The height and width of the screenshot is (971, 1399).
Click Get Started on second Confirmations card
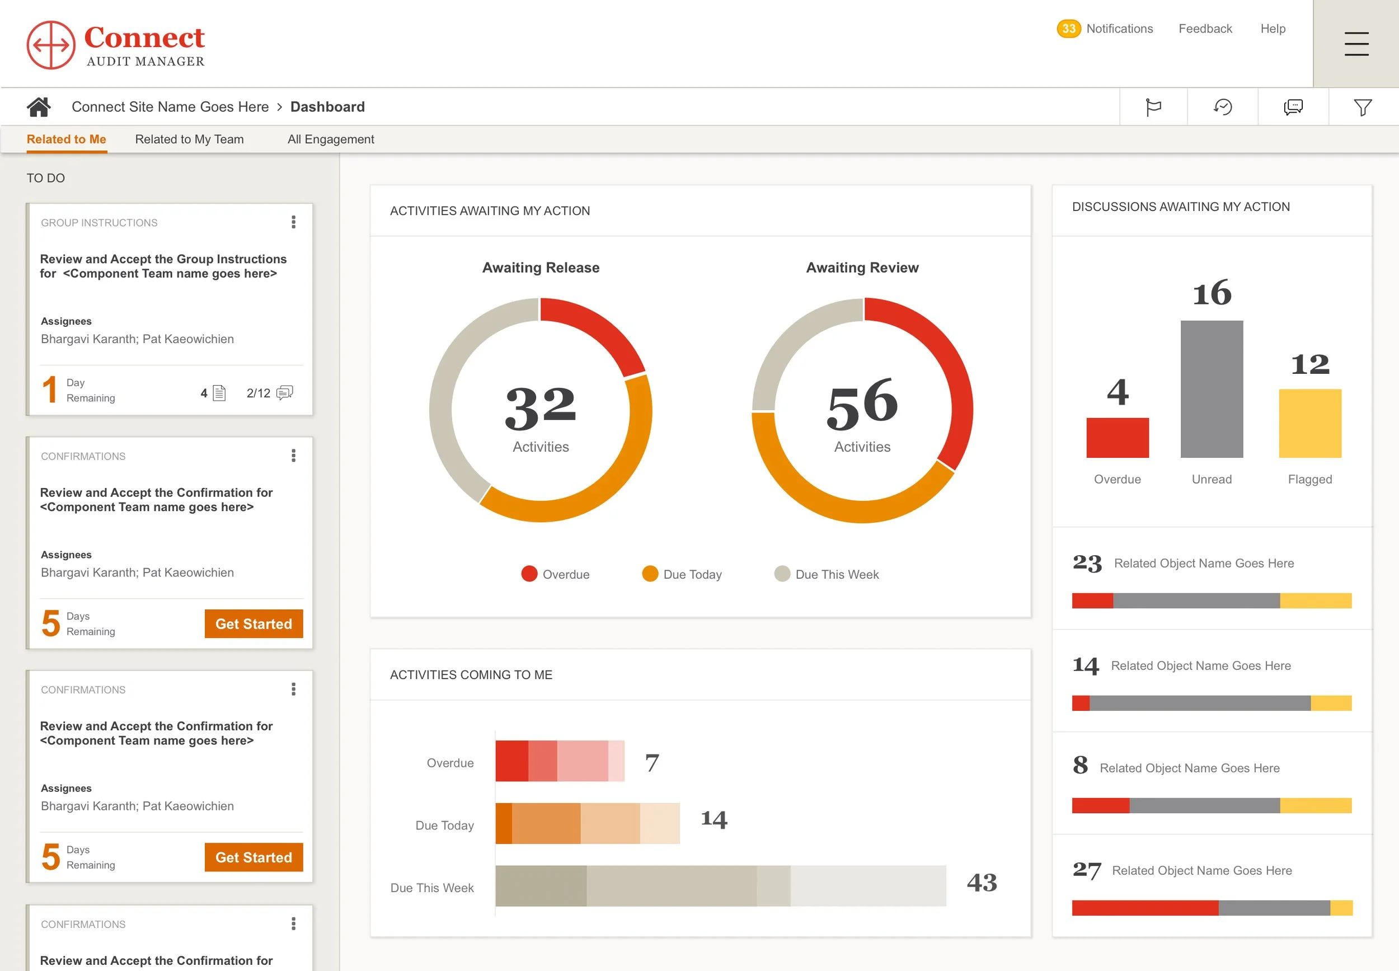(x=253, y=857)
